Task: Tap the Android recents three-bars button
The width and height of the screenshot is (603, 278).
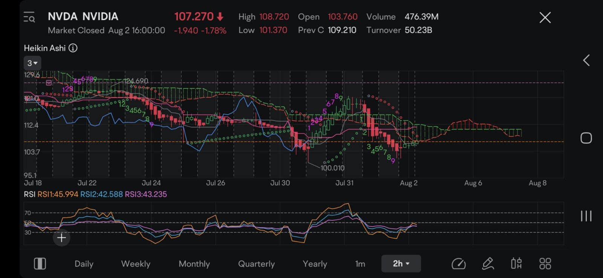Action: coord(586,216)
